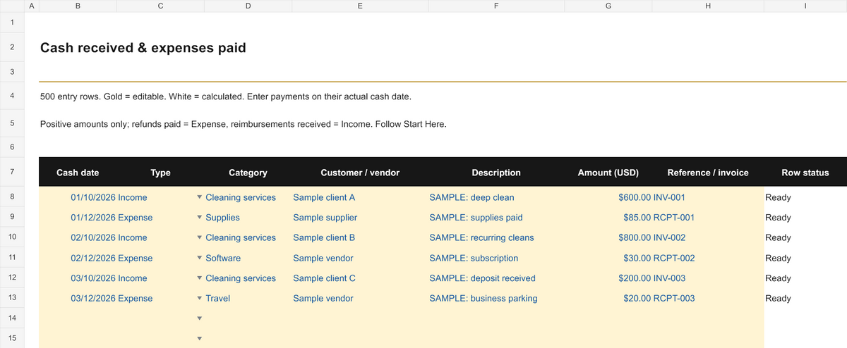Click the 'Amount (USD)' header cell
The width and height of the screenshot is (847, 348).
coord(608,173)
